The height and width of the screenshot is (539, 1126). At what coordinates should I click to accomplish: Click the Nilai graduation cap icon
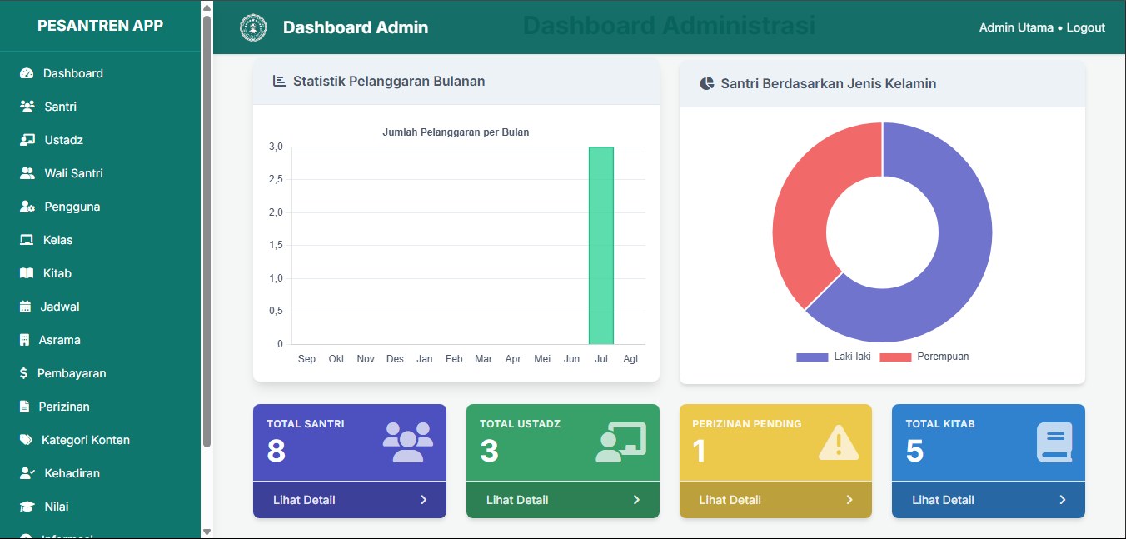(x=27, y=507)
